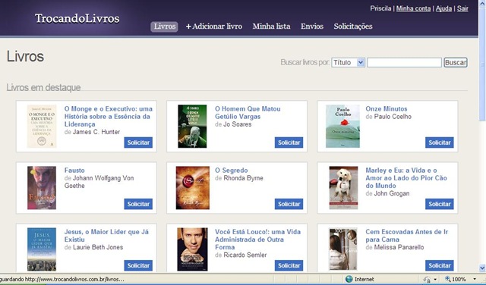The height and width of the screenshot is (285, 486).
Task: Open the Adicionar livro menu item
Action: pos(214,27)
